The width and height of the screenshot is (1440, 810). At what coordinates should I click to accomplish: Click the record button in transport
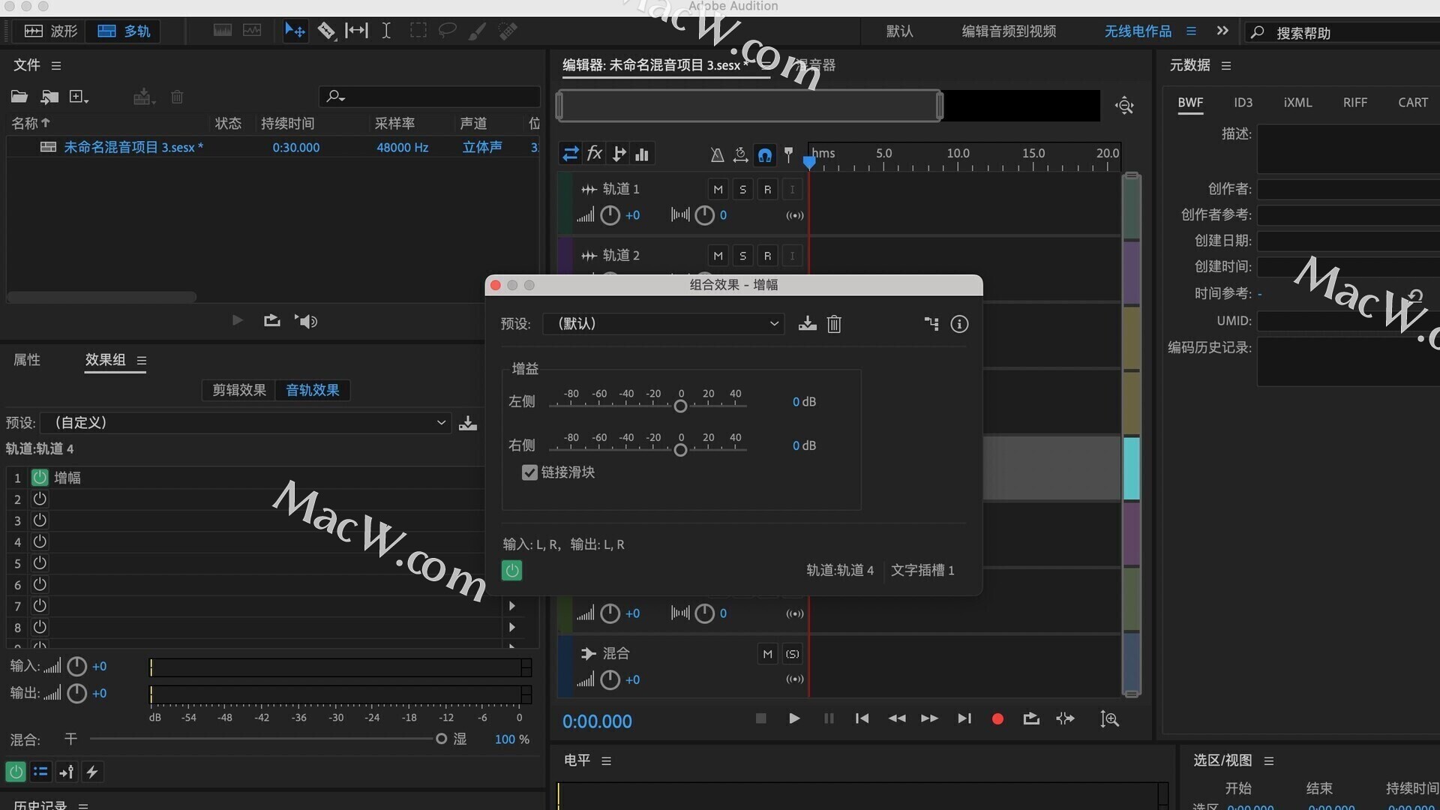[997, 718]
